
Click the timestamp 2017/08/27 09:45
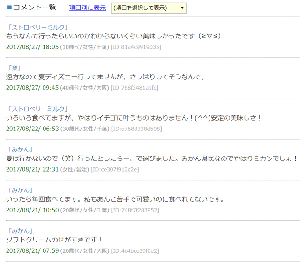[32, 88]
